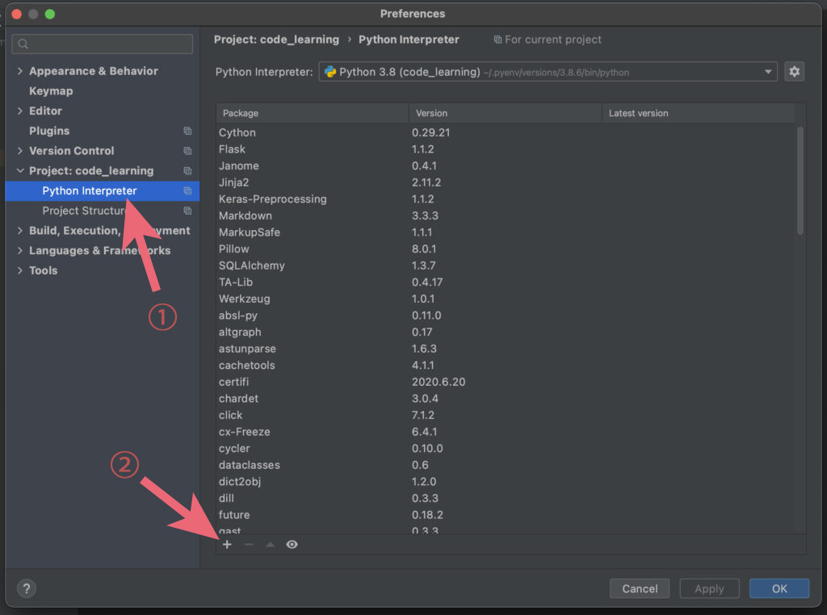
Task: Select the cx-Freeze package row
Action: pyautogui.click(x=506, y=432)
